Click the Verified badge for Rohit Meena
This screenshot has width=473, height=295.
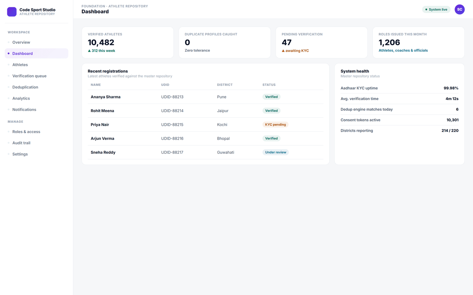272,111
